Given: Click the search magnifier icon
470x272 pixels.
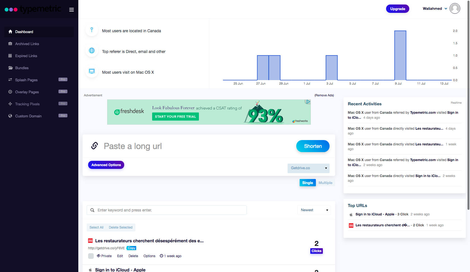Looking at the screenshot, I should click(92, 210).
